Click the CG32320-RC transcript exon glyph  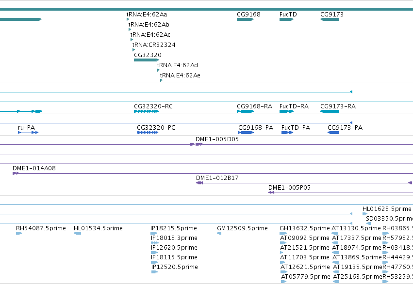click(147, 111)
